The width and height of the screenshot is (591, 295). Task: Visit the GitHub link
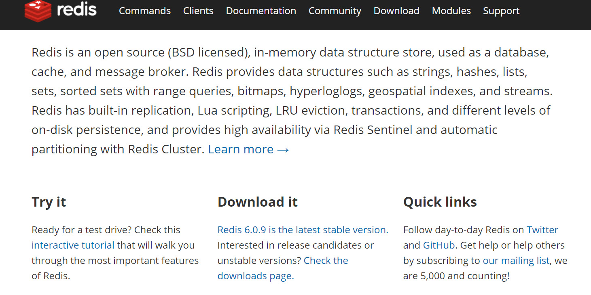click(439, 245)
